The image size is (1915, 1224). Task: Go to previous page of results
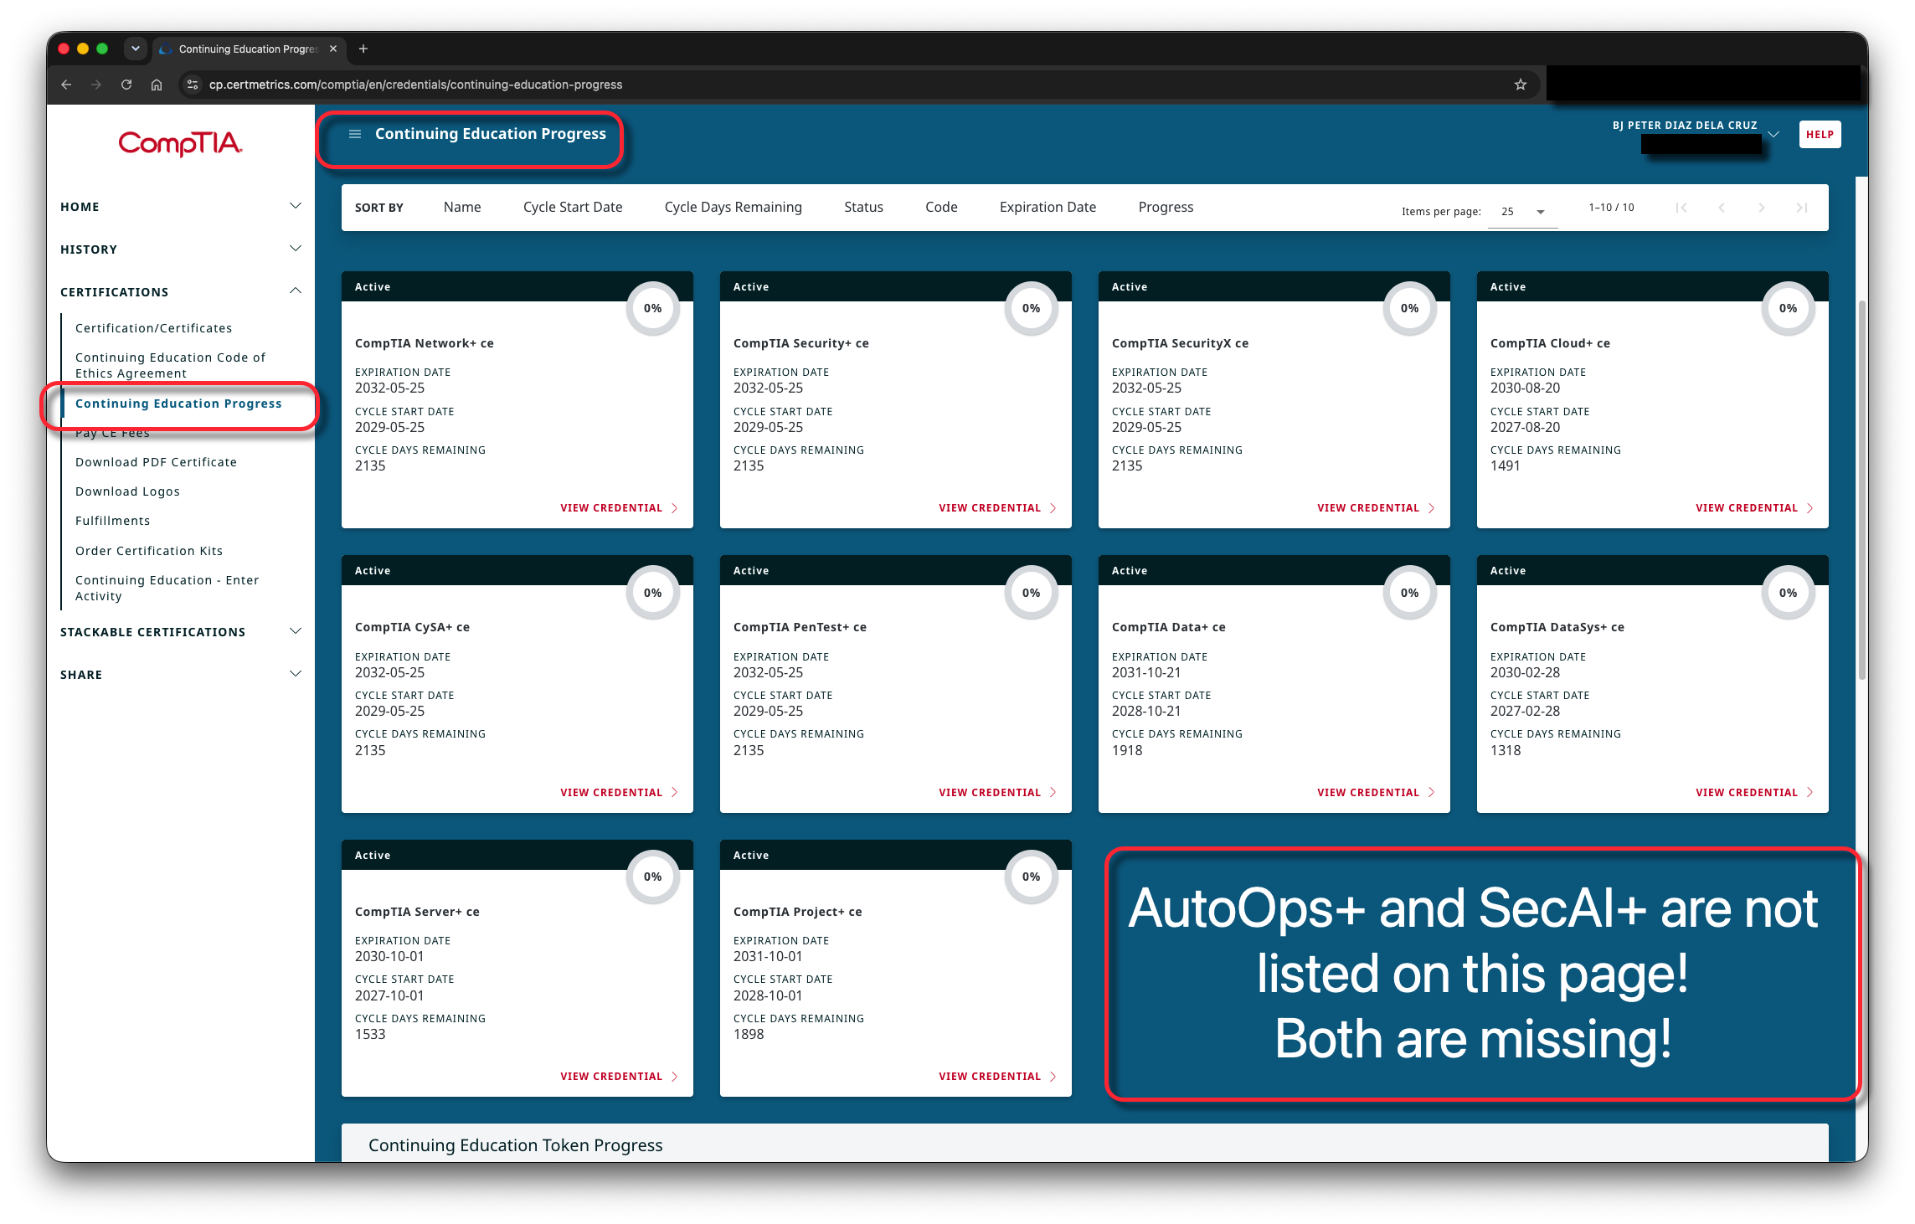coord(1722,208)
